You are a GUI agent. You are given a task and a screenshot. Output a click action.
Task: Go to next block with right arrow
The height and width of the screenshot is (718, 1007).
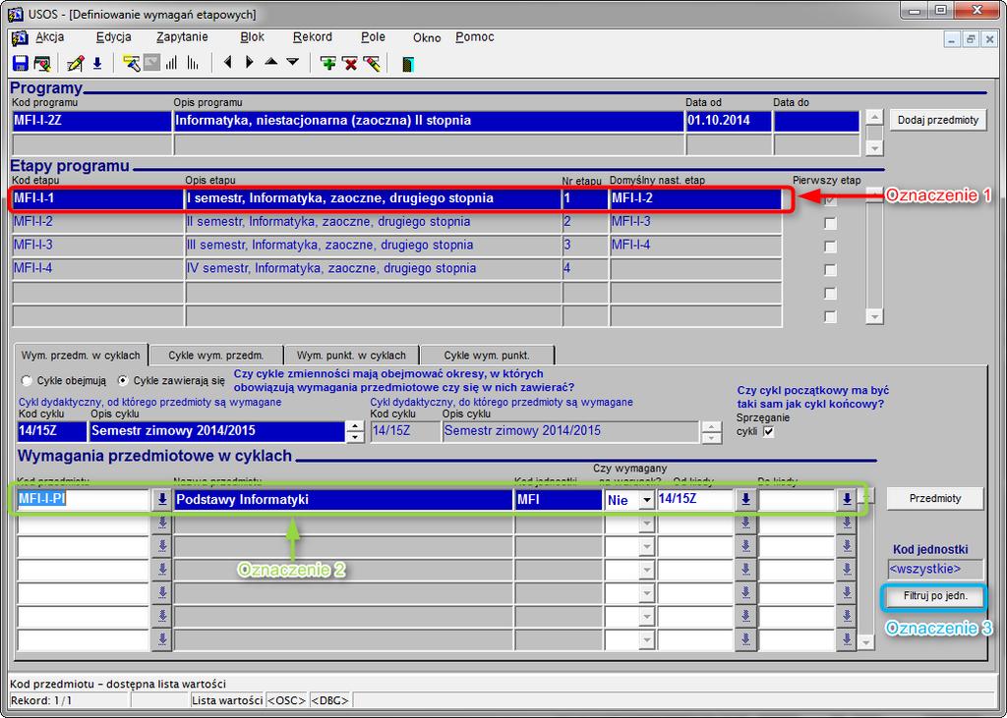(x=249, y=62)
